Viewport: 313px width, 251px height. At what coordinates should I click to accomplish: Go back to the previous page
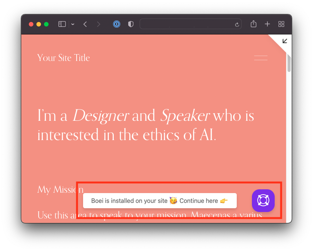point(85,24)
